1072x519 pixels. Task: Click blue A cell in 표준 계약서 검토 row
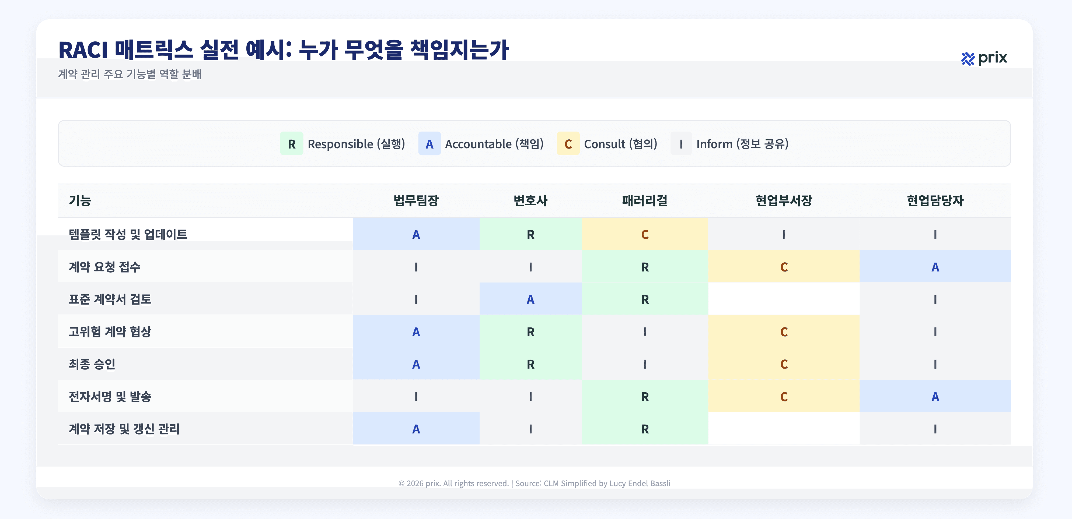point(530,299)
